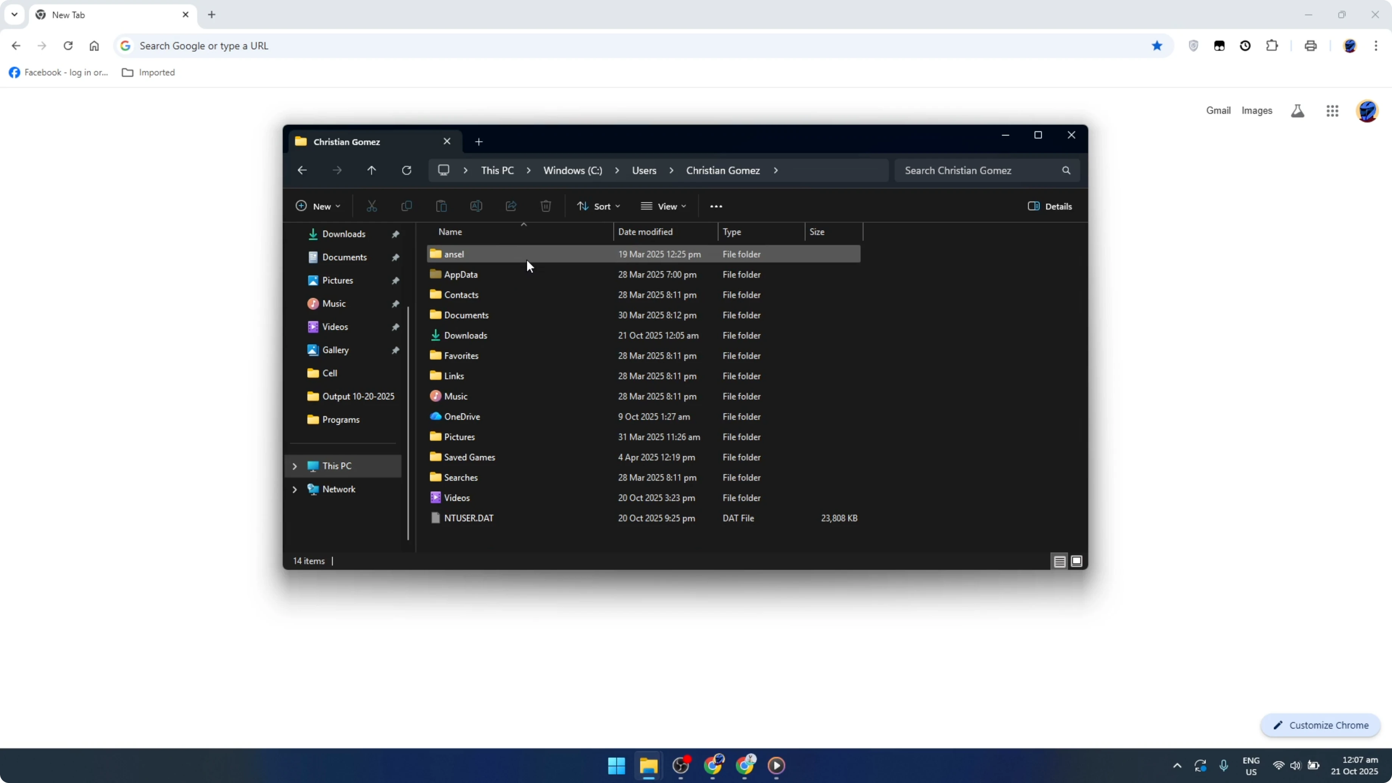The width and height of the screenshot is (1392, 783).
Task: Show hidden icons in system tray
Action: point(1178,766)
